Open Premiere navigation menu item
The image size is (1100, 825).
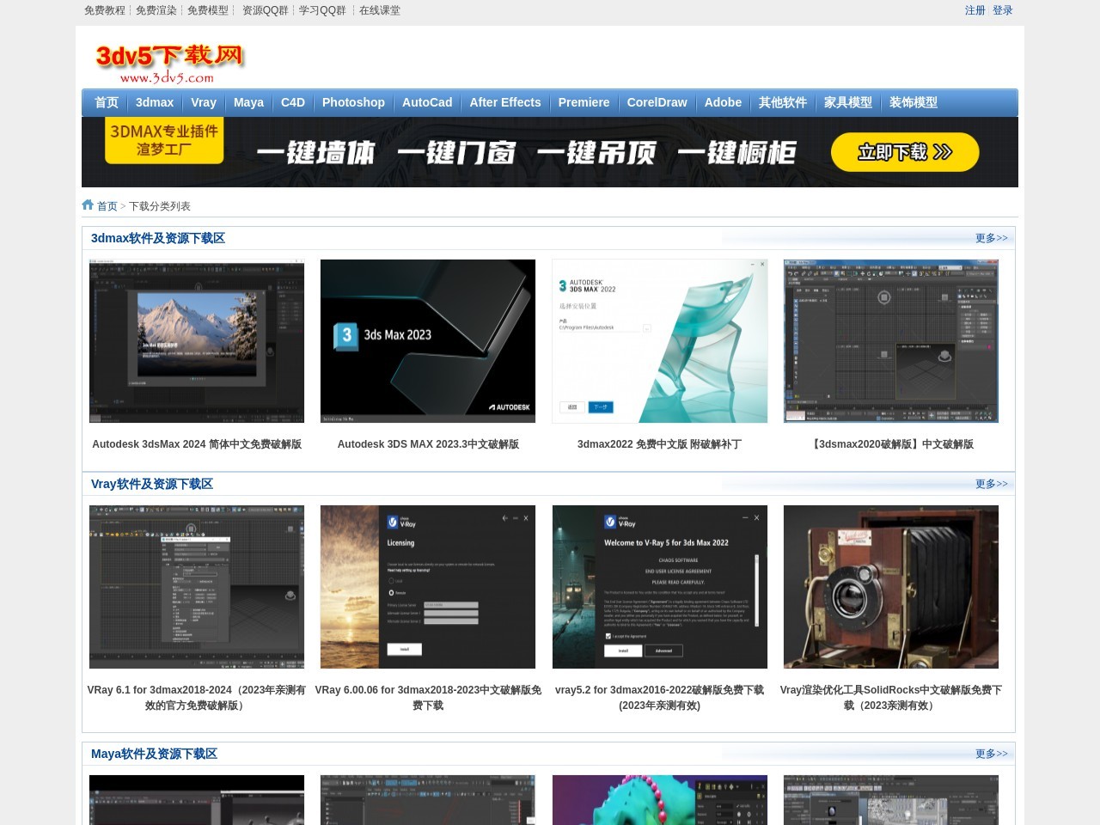(584, 102)
